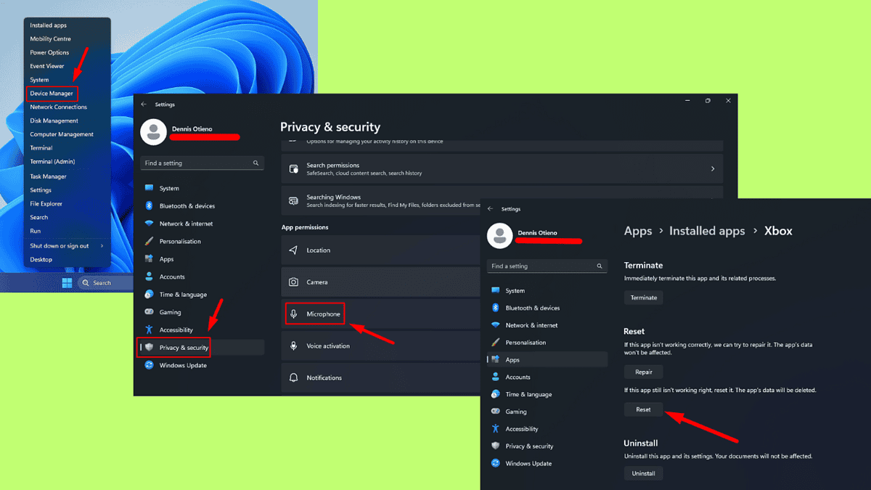Select the Accessibility icon in the Privacy window sidebar

149,330
